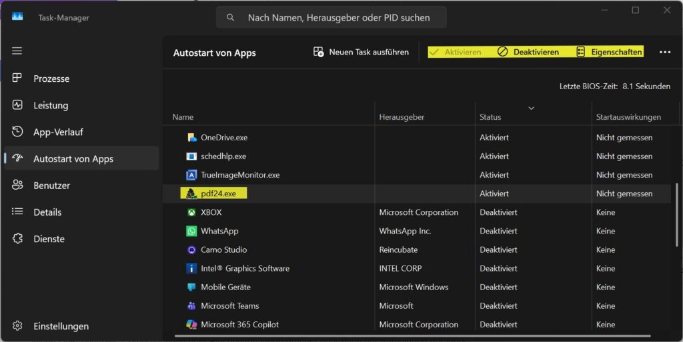Click Neuen Task ausführen
Screen dimensions: 683x342
coord(361,52)
